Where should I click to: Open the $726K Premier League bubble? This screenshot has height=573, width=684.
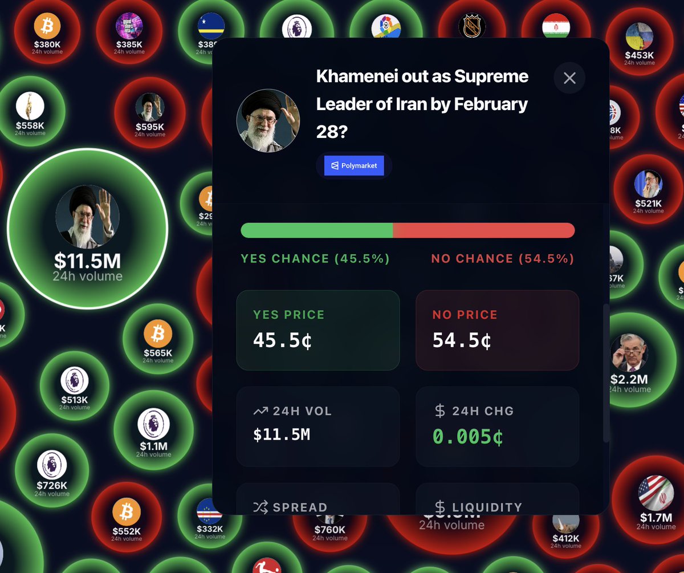pos(51,470)
